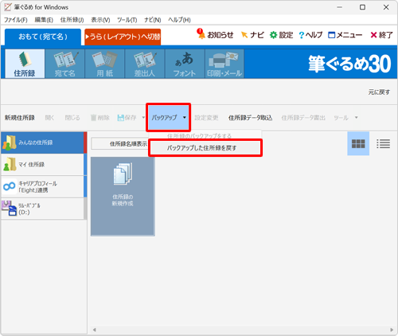Screen dimensions: 398x336
Task: Open 設定 settings gear
Action: (x=281, y=35)
